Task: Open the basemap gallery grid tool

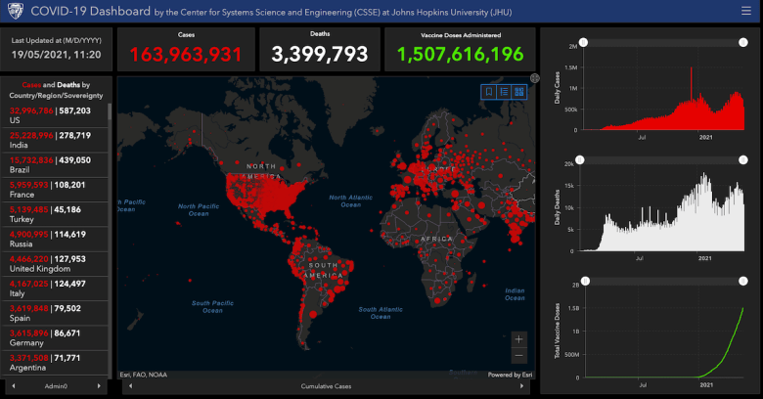Action: (x=519, y=92)
